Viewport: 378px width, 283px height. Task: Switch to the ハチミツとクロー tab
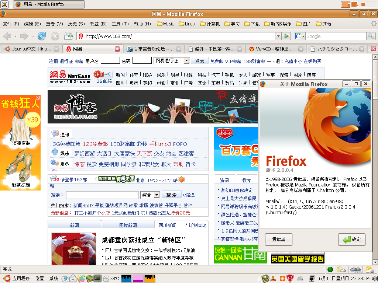pyautogui.click(x=337, y=49)
